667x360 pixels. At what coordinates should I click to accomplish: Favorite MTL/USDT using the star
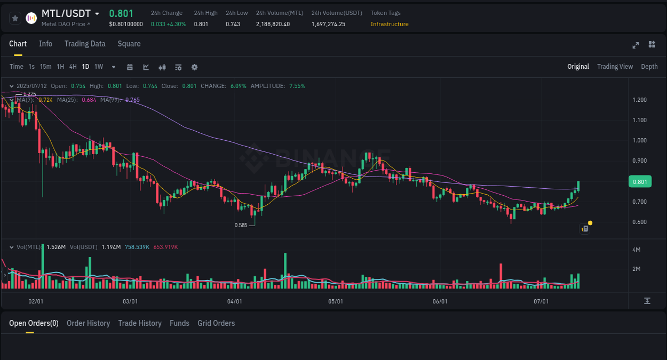click(x=14, y=18)
